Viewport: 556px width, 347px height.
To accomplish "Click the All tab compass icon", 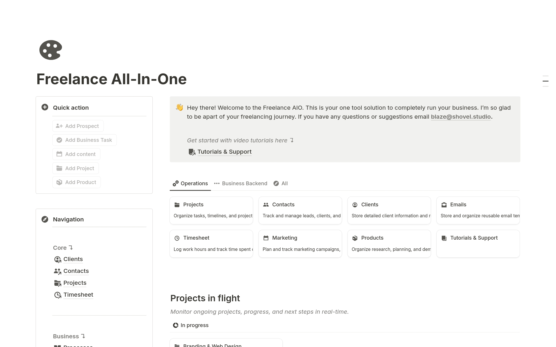I will click(276, 183).
